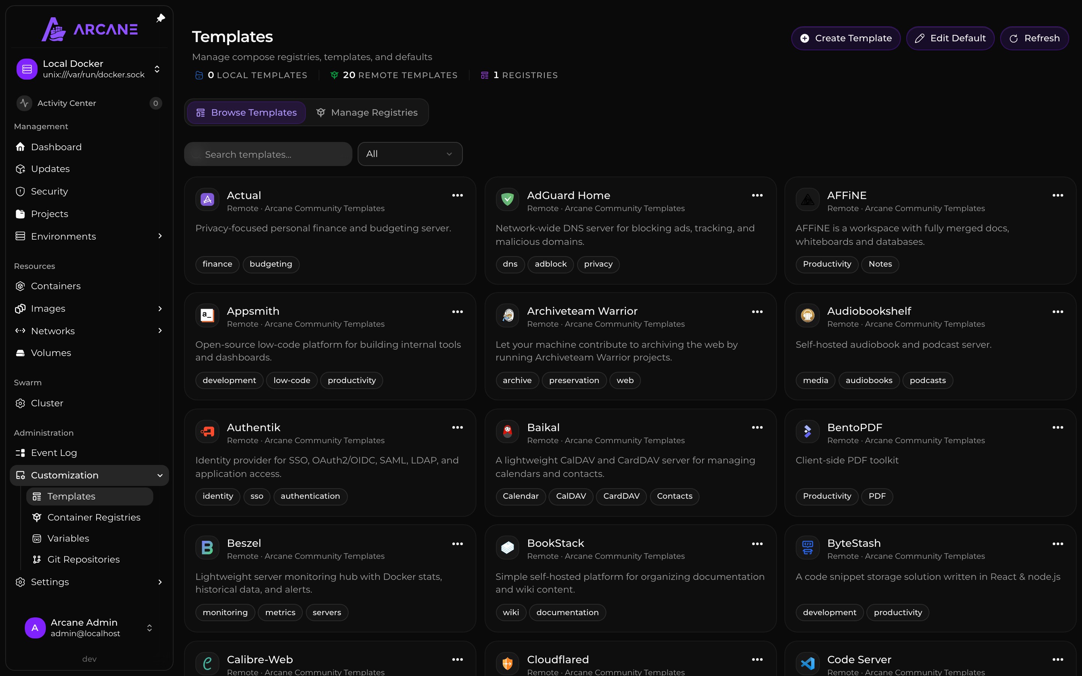Screen dimensions: 1082x676
Task: Select Templates in the sidebar
Action: click(90, 496)
